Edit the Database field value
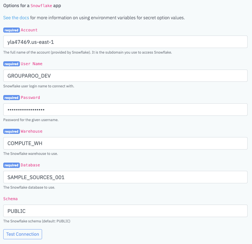Viewport: 252px width, 244px height. click(x=125, y=177)
